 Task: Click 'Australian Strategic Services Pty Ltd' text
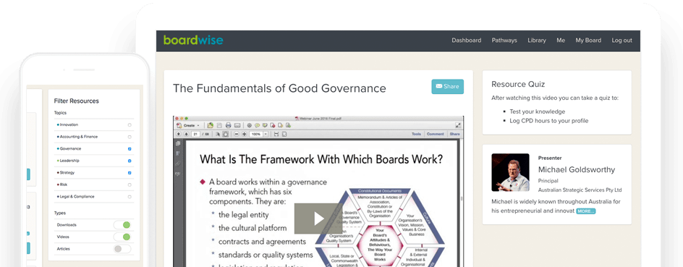pyautogui.click(x=580, y=190)
